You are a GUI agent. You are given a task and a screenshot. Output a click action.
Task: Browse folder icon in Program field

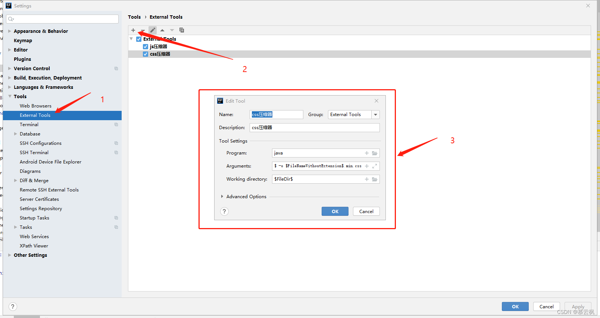[375, 153]
